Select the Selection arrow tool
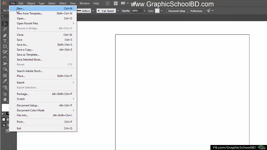This screenshot has height=150, width=267. [x=5, y=24]
